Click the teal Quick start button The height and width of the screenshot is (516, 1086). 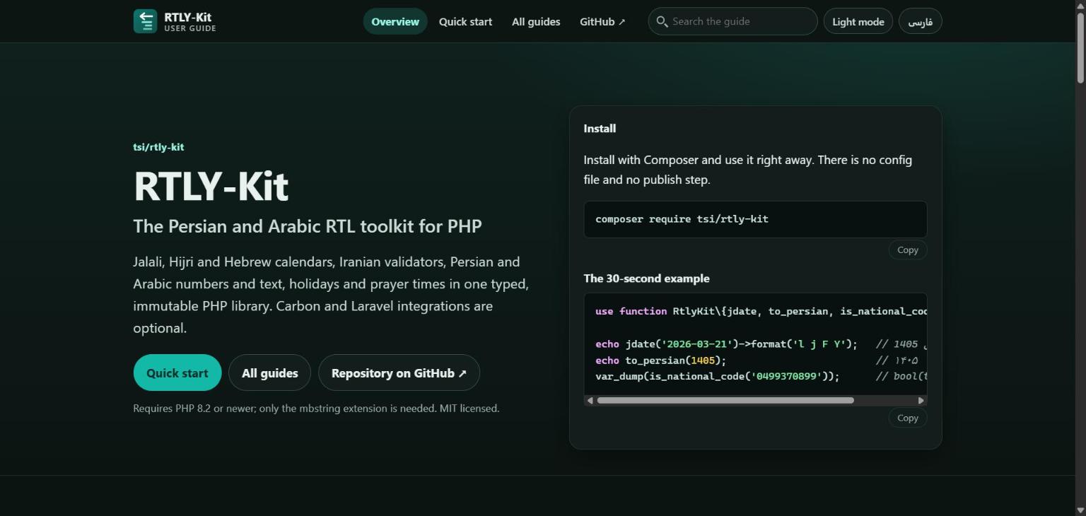177,373
